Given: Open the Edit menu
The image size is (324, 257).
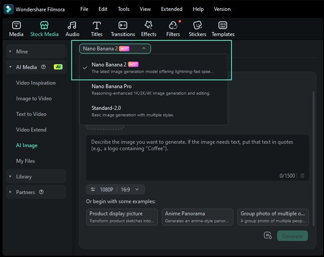Looking at the screenshot, I should pyautogui.click(x=102, y=9).
